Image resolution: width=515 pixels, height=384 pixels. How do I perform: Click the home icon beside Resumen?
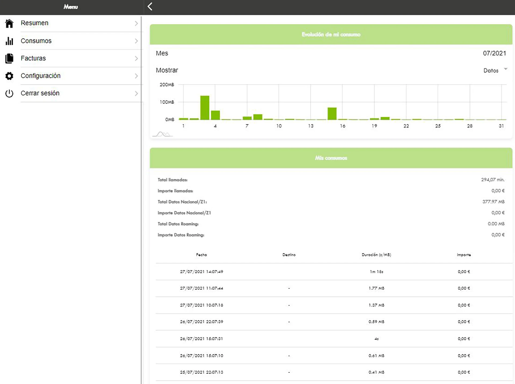pos(9,23)
